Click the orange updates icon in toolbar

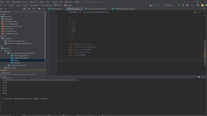tap(202, 5)
